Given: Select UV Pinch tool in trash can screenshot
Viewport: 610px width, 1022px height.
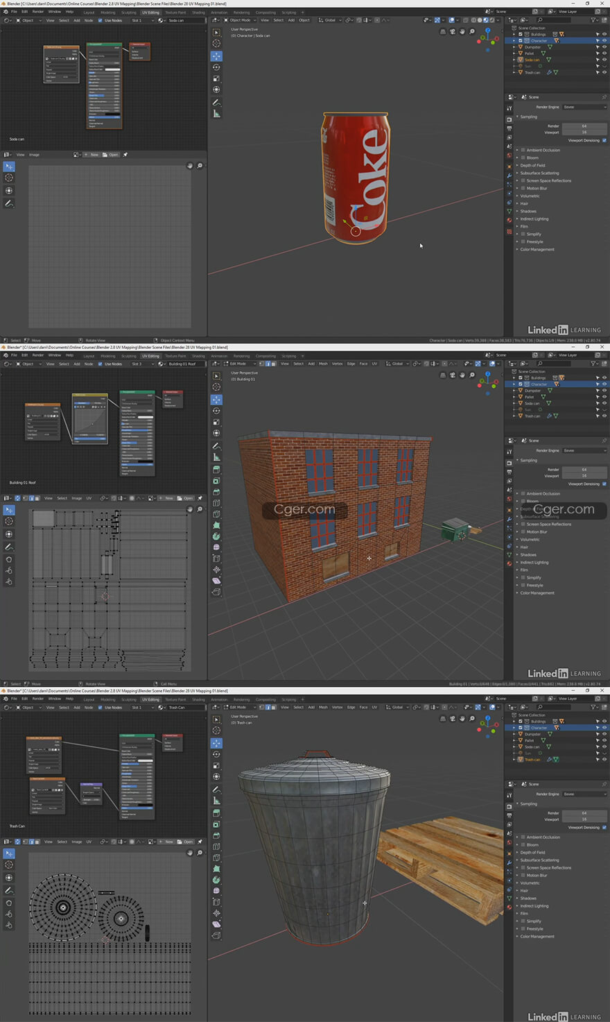Looking at the screenshot, I should (x=9, y=925).
